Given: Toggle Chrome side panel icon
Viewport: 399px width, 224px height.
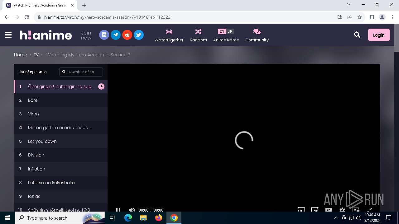Looking at the screenshot, I should tap(372, 17).
